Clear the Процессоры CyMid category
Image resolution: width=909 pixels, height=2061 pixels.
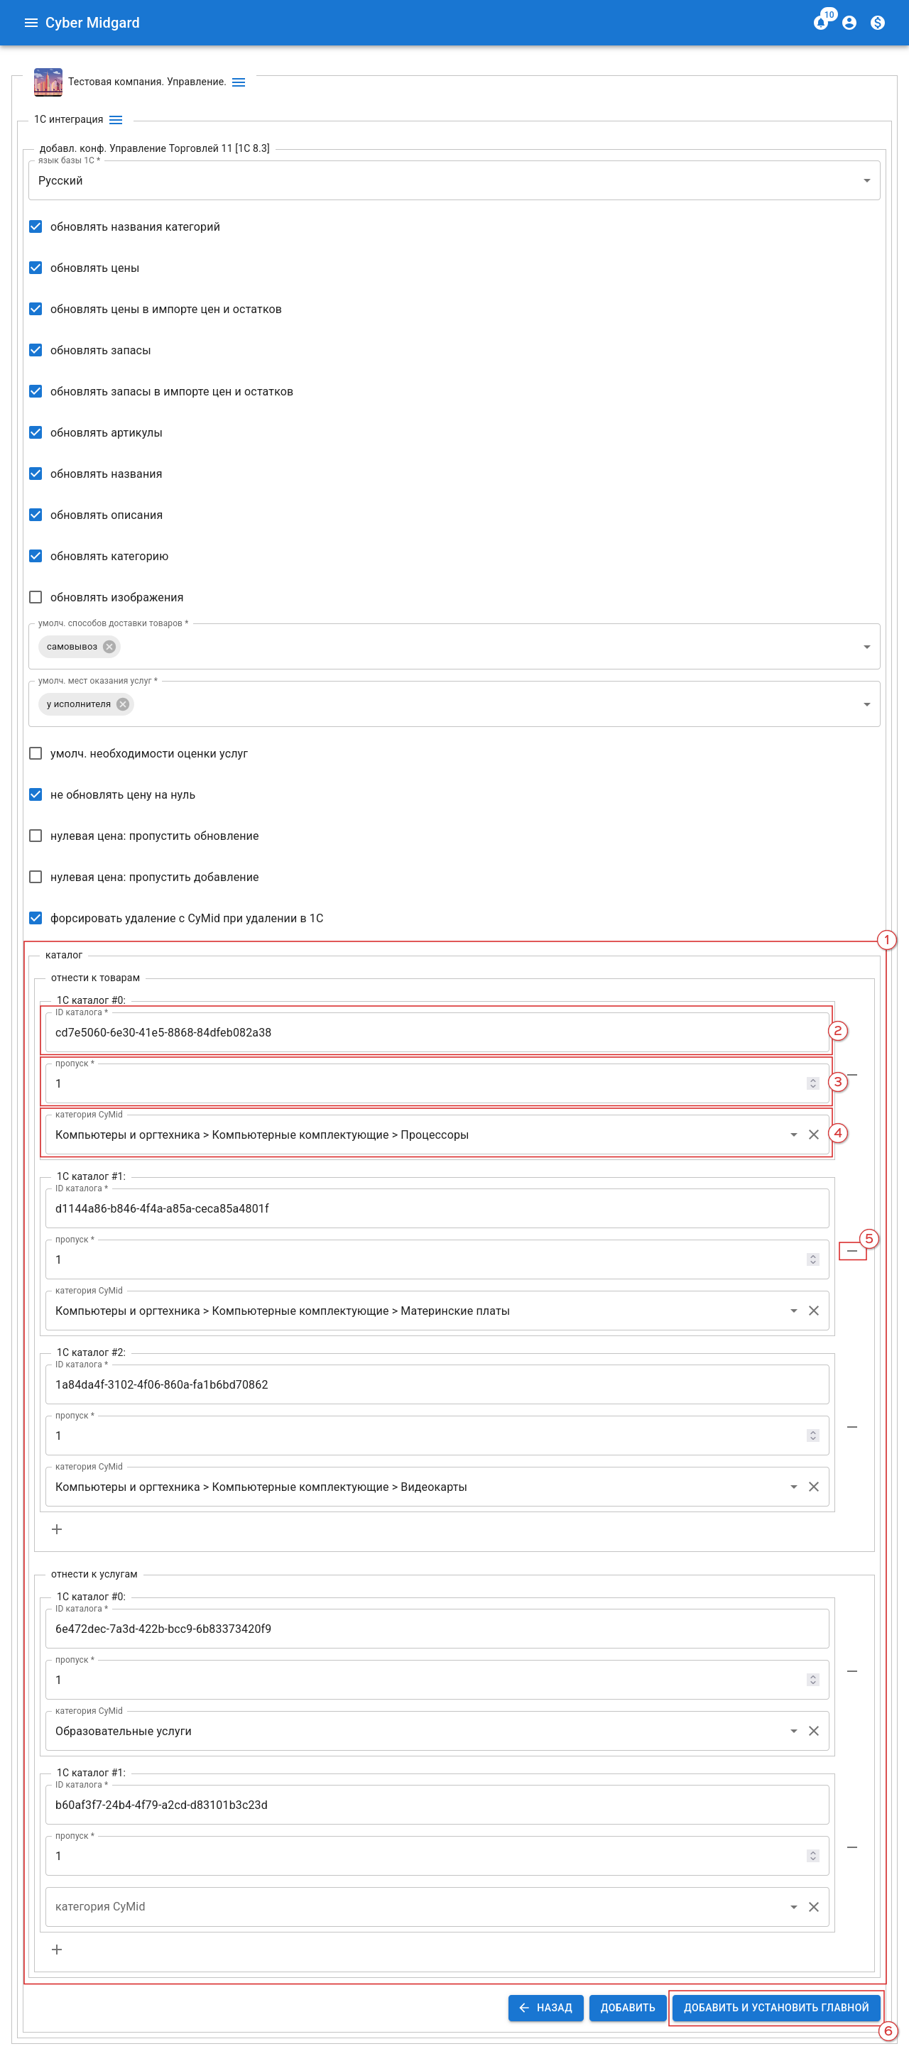pos(813,1135)
